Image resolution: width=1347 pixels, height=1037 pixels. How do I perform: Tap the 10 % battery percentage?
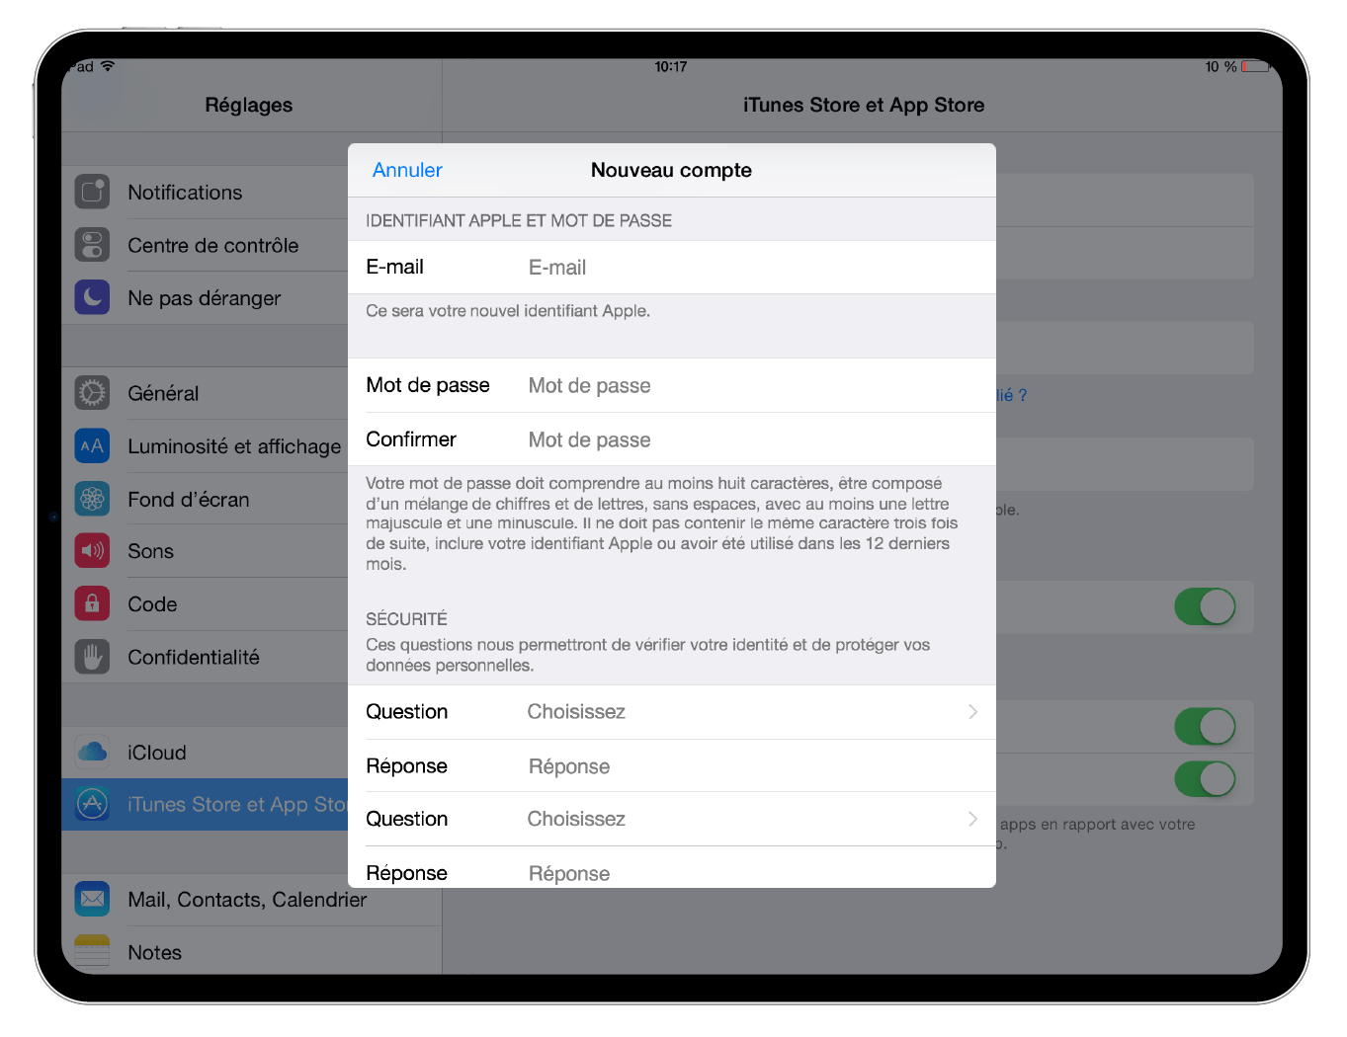(1221, 66)
